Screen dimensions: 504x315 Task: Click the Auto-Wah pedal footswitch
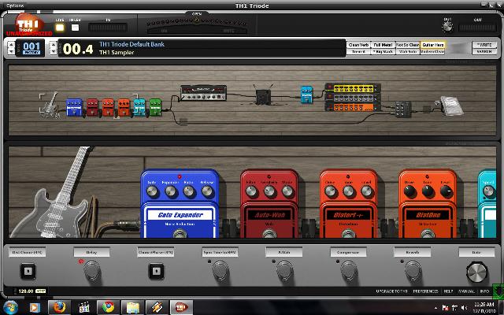click(269, 234)
